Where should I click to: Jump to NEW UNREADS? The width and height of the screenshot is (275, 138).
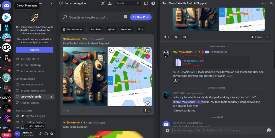point(35,126)
